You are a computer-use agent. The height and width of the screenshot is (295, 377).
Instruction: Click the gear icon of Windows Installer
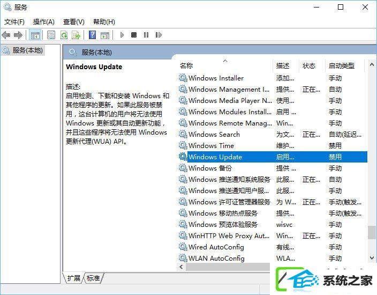183,78
